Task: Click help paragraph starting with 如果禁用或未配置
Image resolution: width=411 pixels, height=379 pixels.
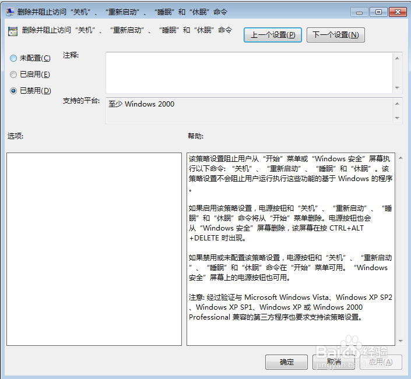Action: point(290,267)
